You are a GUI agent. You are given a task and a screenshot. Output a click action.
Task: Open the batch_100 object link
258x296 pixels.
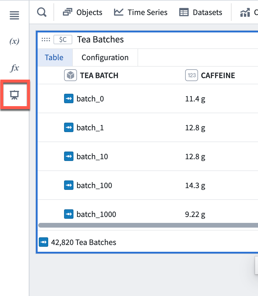pos(94,185)
